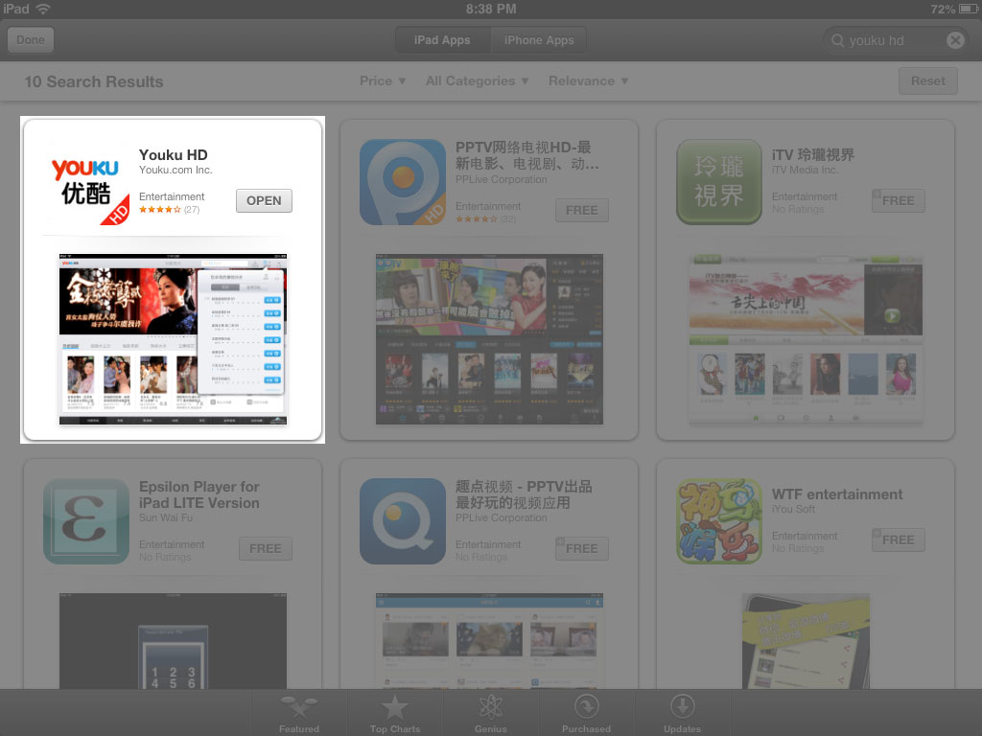Tap the Youku.com Inc. developer name

click(x=175, y=170)
